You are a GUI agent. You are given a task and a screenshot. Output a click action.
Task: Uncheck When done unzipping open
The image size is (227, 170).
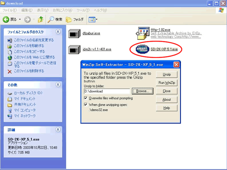[86, 104]
